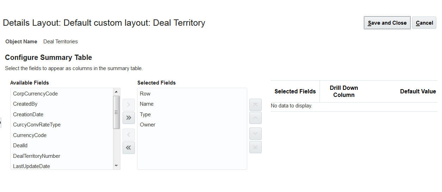The width and height of the screenshot is (442, 192).
Task: Move selected field to top
Action: pos(255,105)
